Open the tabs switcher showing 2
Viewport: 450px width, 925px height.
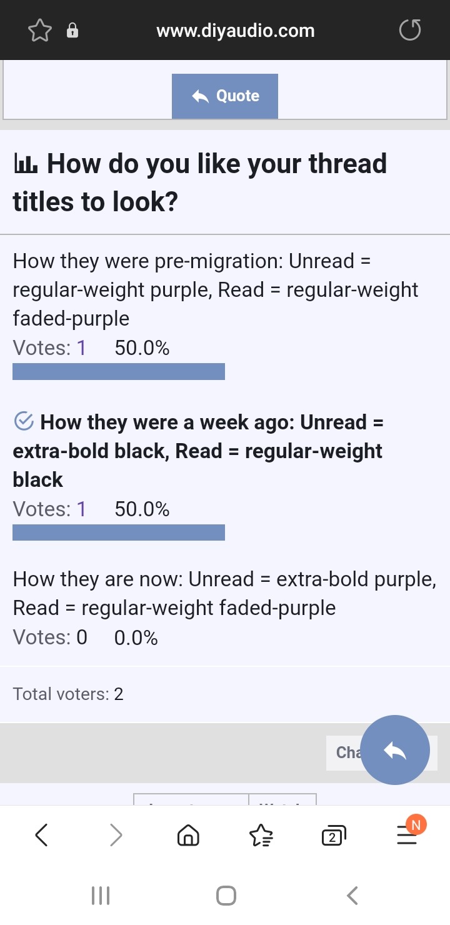(x=333, y=836)
